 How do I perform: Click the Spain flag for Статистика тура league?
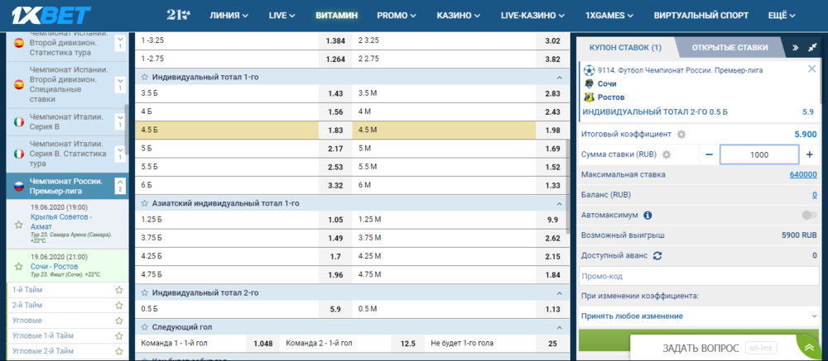tap(19, 43)
